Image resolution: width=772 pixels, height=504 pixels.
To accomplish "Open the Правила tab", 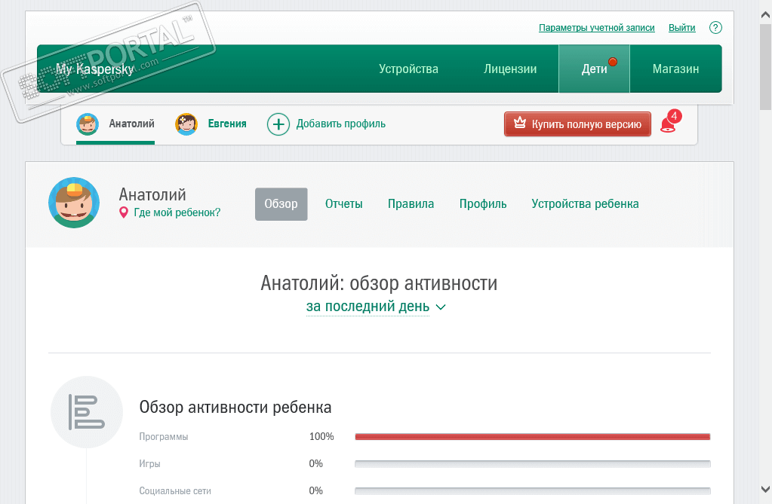I will point(411,204).
